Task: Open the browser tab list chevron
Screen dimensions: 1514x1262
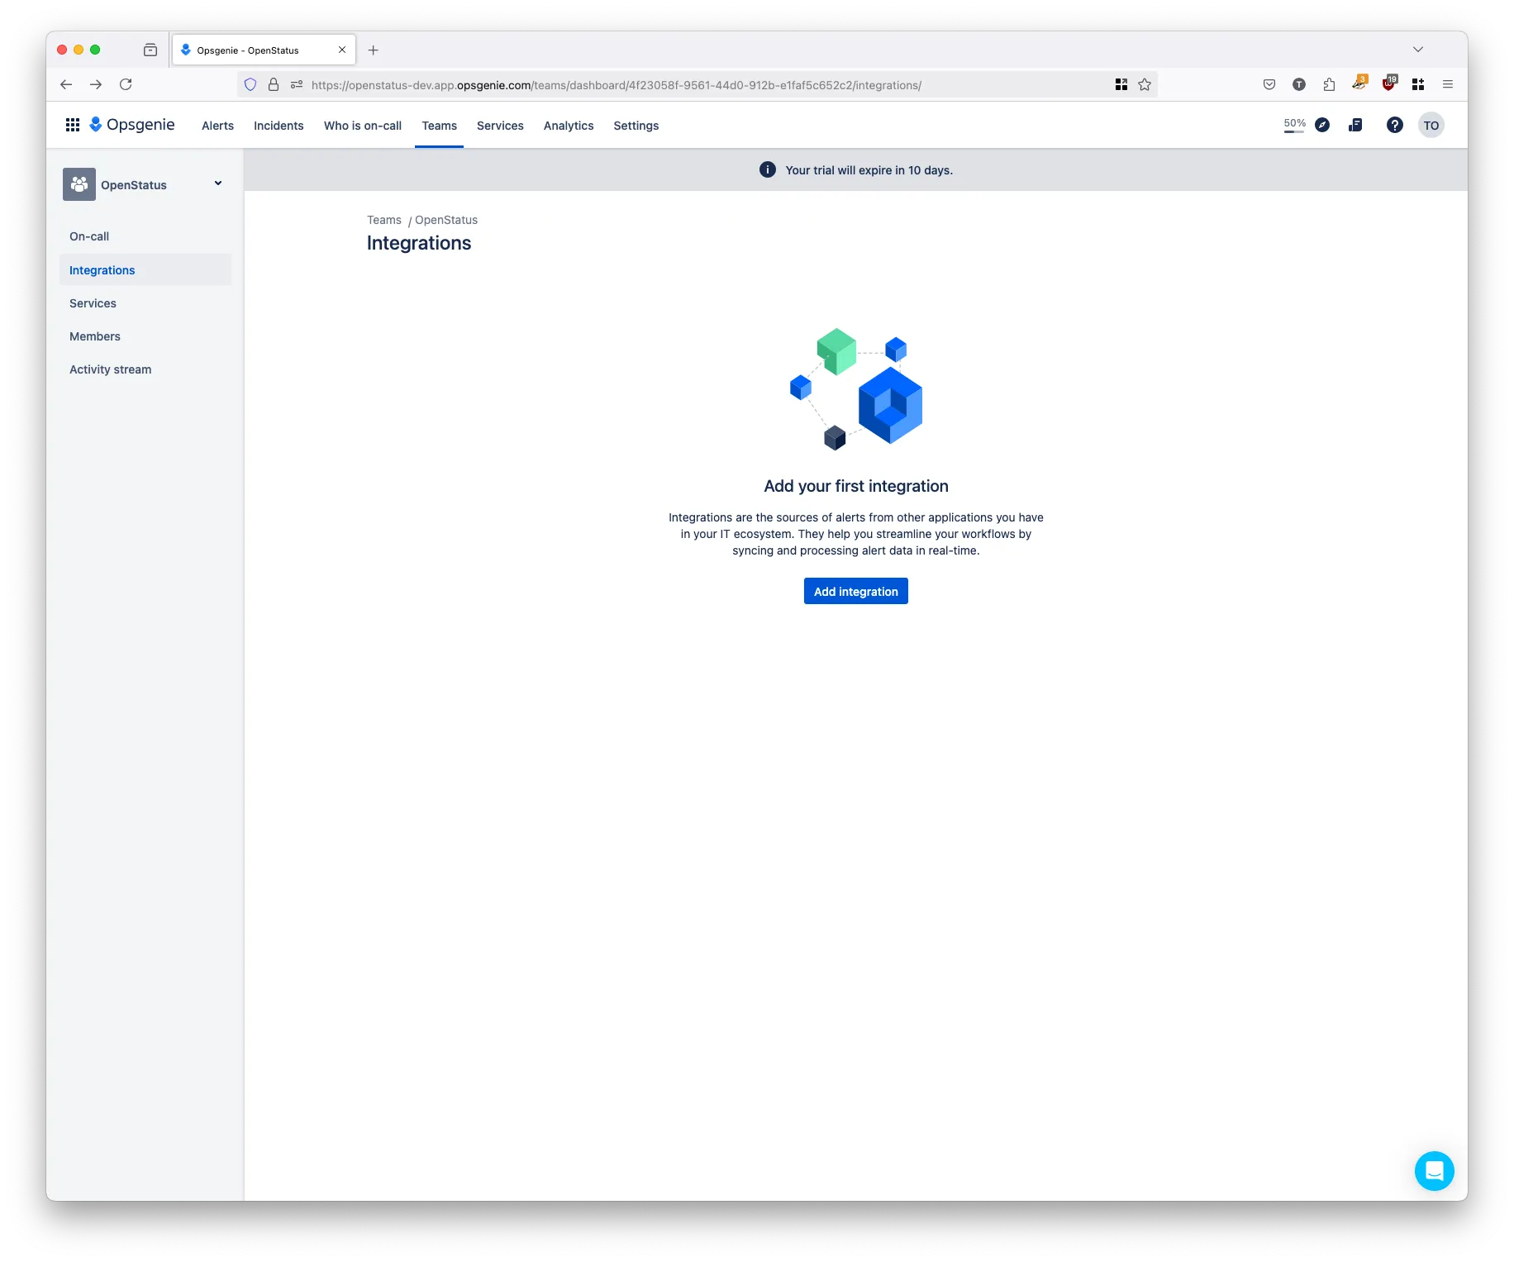Action: (x=1418, y=50)
